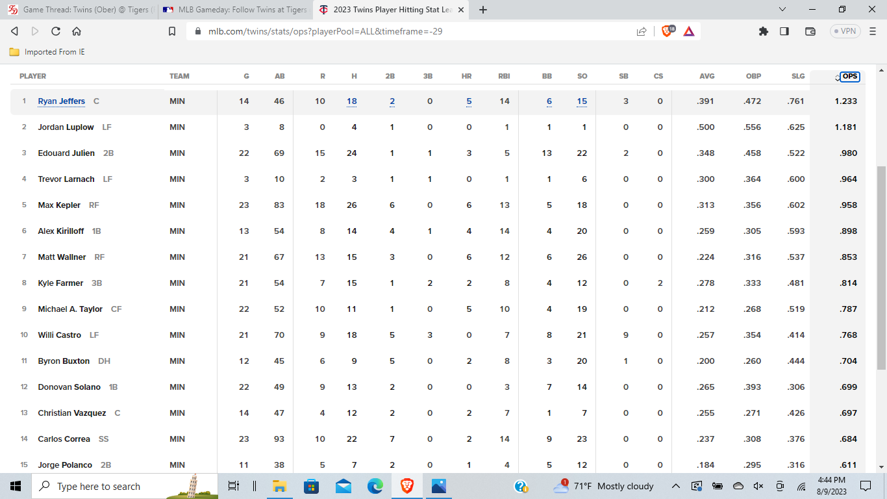This screenshot has width=887, height=499.
Task: Switch to the MLB Gameday tab
Action: [x=234, y=10]
